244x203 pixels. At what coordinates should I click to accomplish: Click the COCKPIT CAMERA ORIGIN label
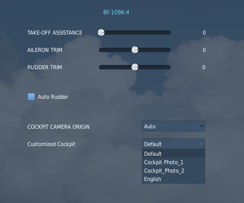coord(59,127)
